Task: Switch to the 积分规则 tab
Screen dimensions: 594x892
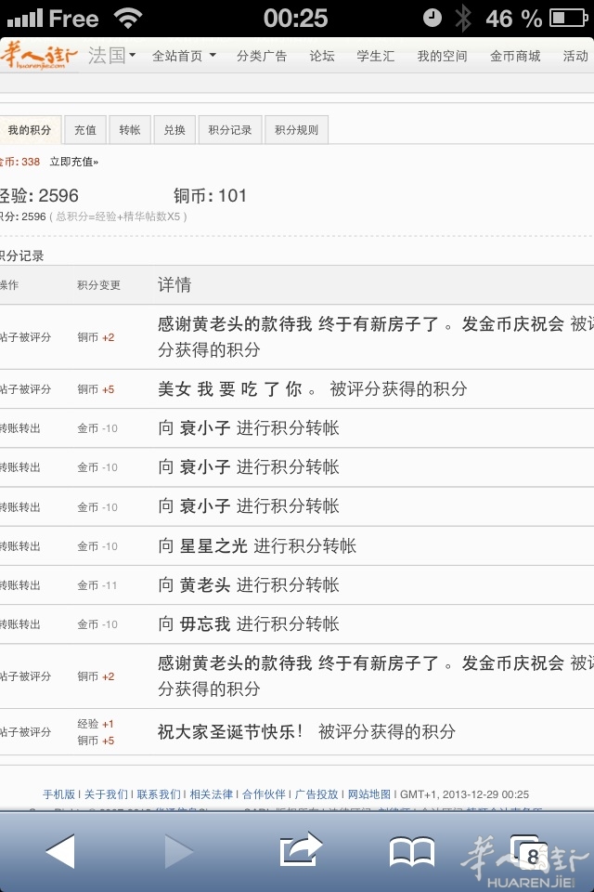Action: point(296,130)
